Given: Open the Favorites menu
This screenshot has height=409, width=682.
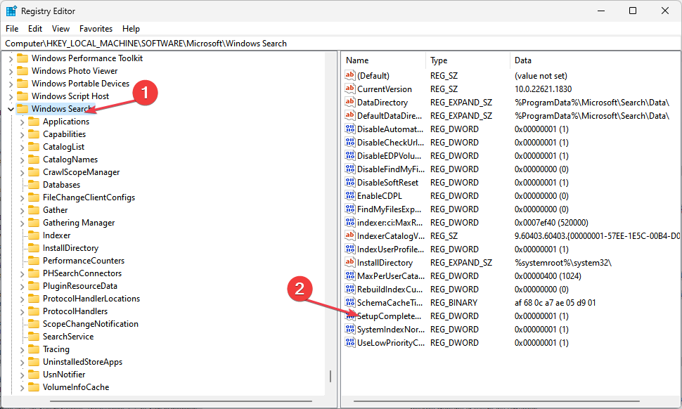Looking at the screenshot, I should 96,29.
